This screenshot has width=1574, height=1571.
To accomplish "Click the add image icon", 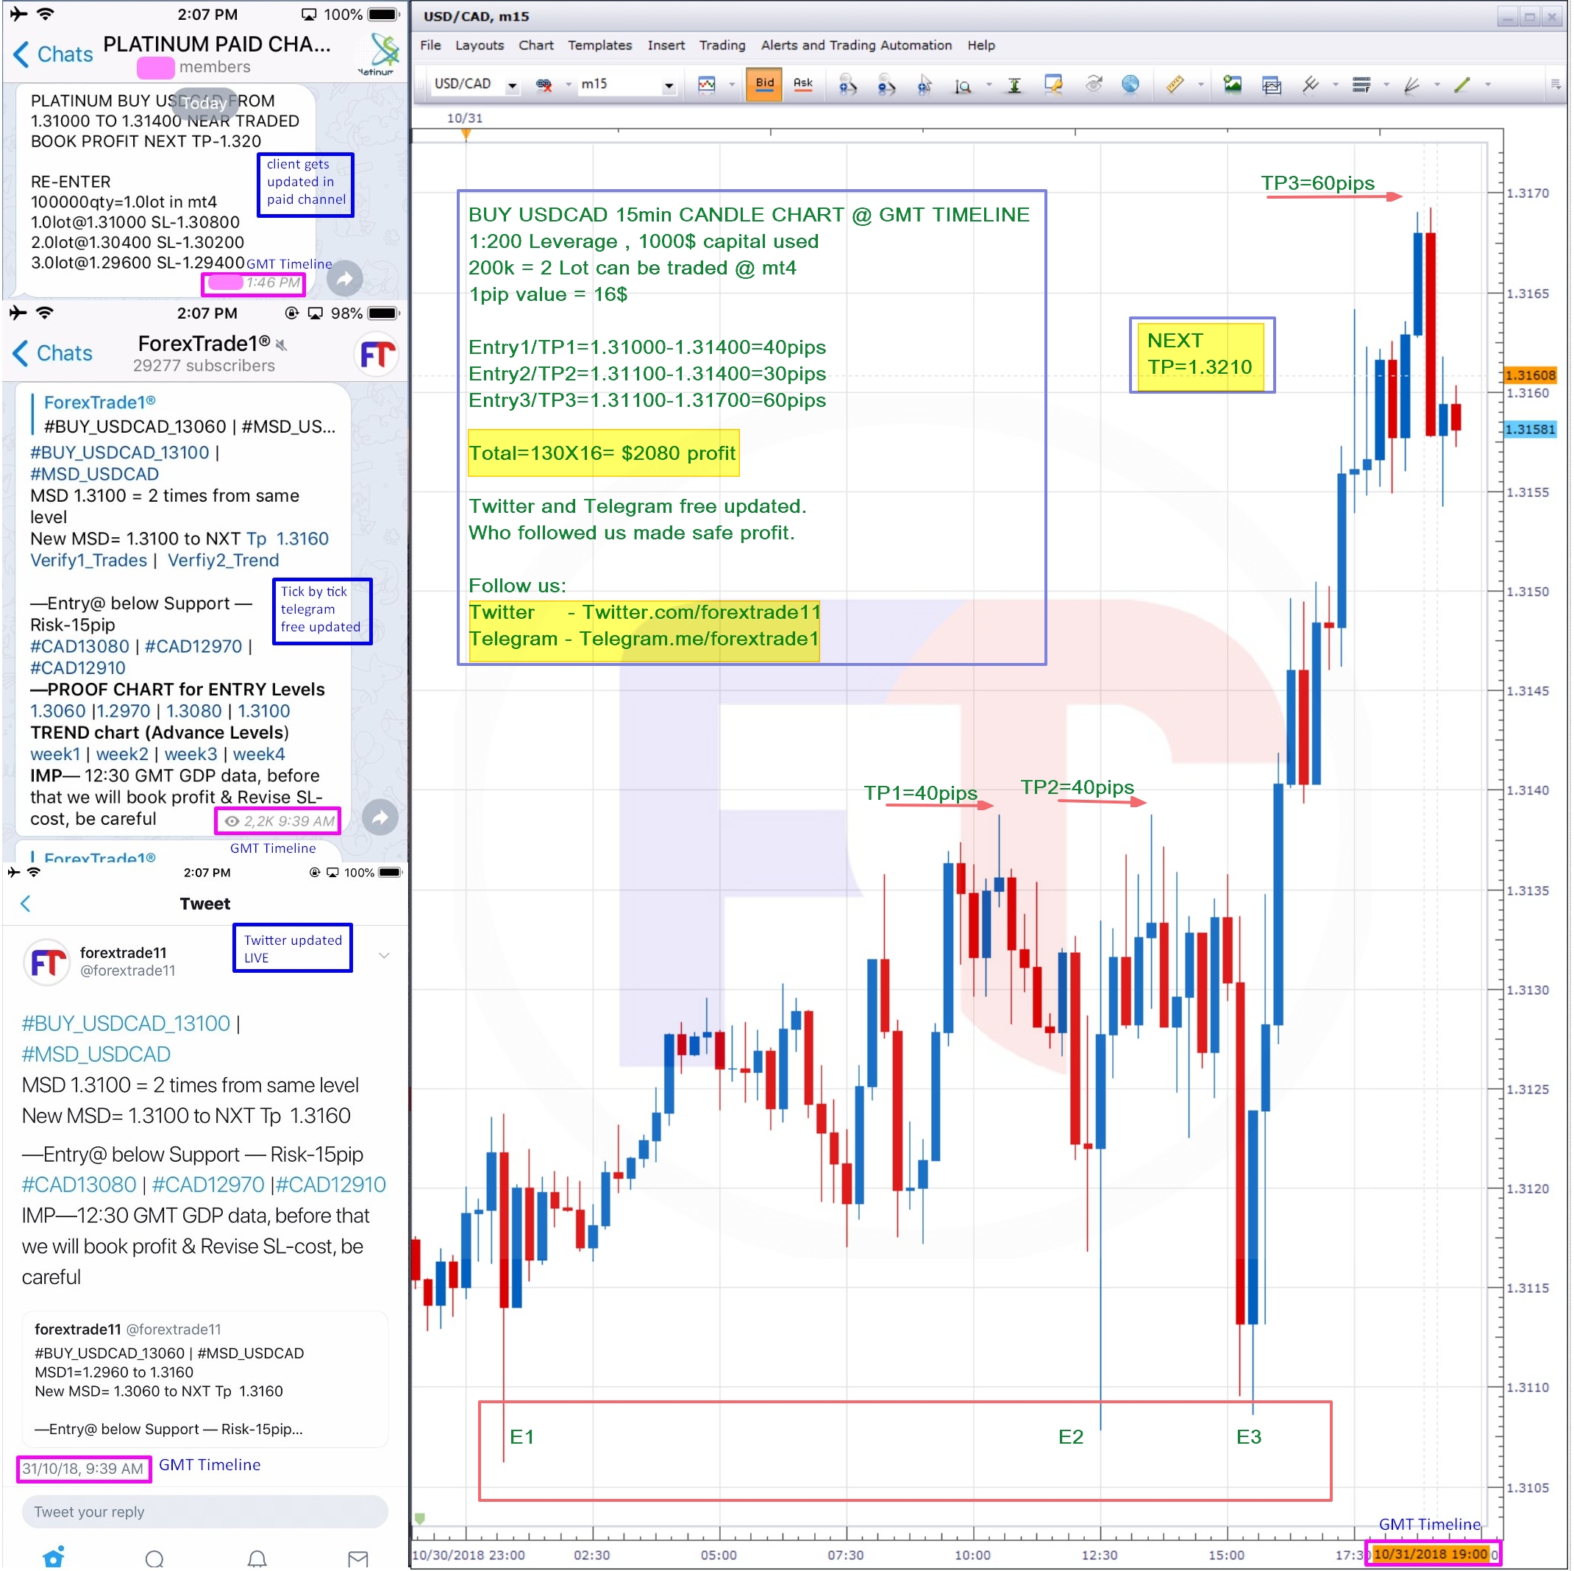I will 1232,84.
